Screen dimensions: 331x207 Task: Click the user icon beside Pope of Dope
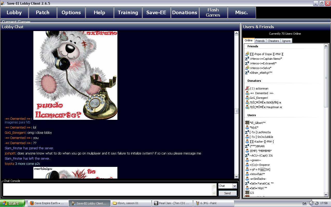(x=247, y=54)
